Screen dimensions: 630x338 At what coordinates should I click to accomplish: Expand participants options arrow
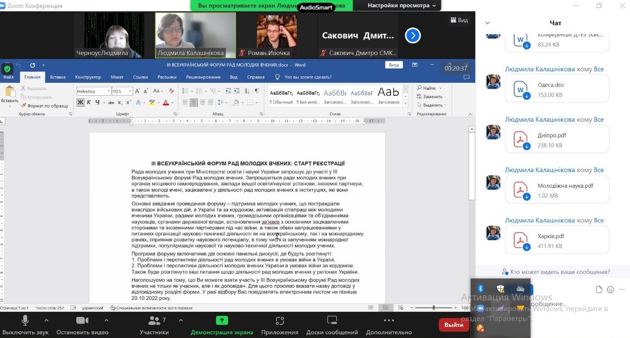point(180,320)
